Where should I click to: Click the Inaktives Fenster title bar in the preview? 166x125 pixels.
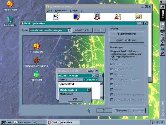[x=78, y=71]
